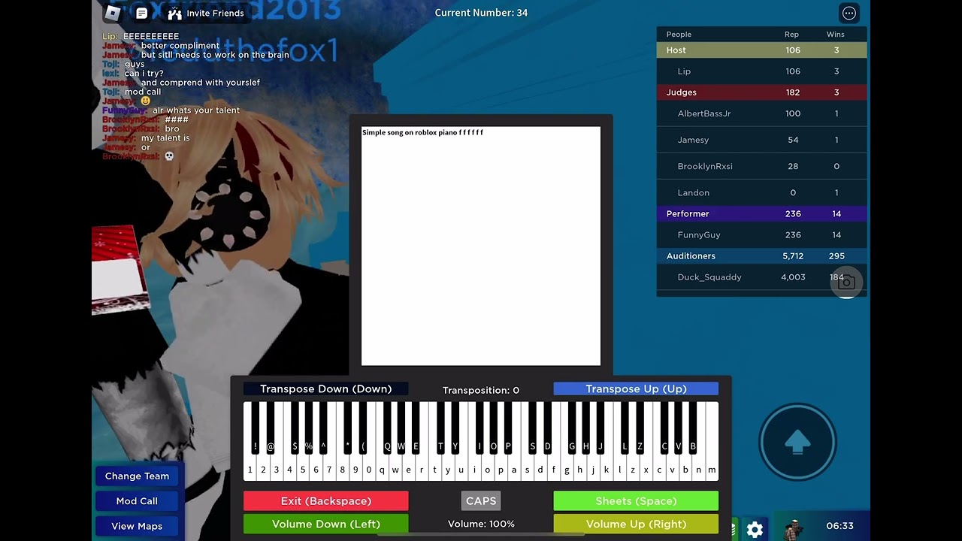Click the Current Number: 34 label
Image resolution: width=962 pixels, height=541 pixels.
[x=481, y=13]
